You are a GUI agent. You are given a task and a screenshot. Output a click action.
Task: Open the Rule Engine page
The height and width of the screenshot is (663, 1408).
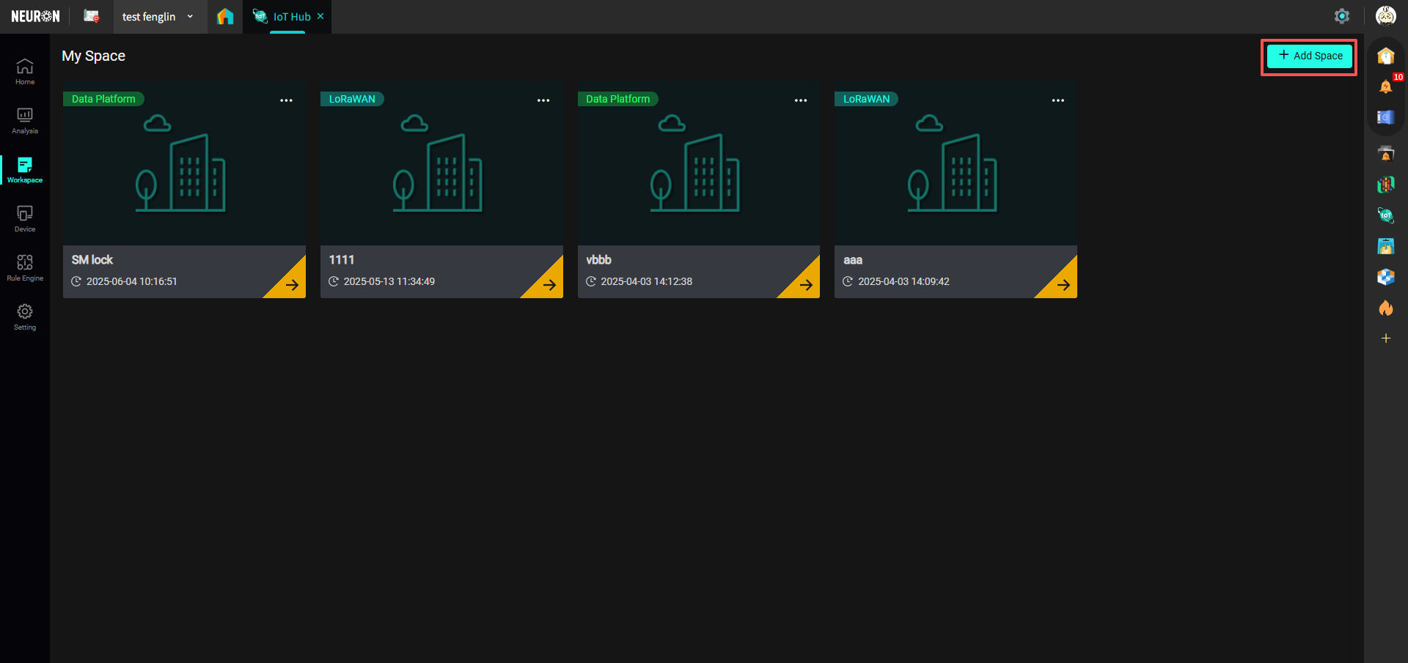tap(25, 268)
